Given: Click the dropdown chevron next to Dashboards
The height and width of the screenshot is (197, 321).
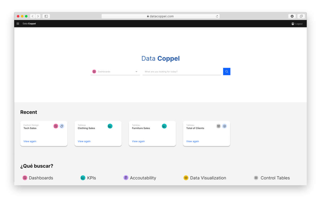Looking at the screenshot, I should pyautogui.click(x=136, y=72).
